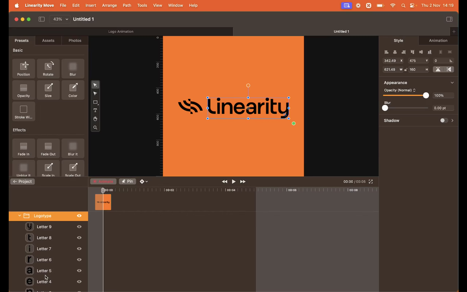This screenshot has width=467, height=292.
Task: Click the Blur slider handle
Action: click(x=385, y=108)
